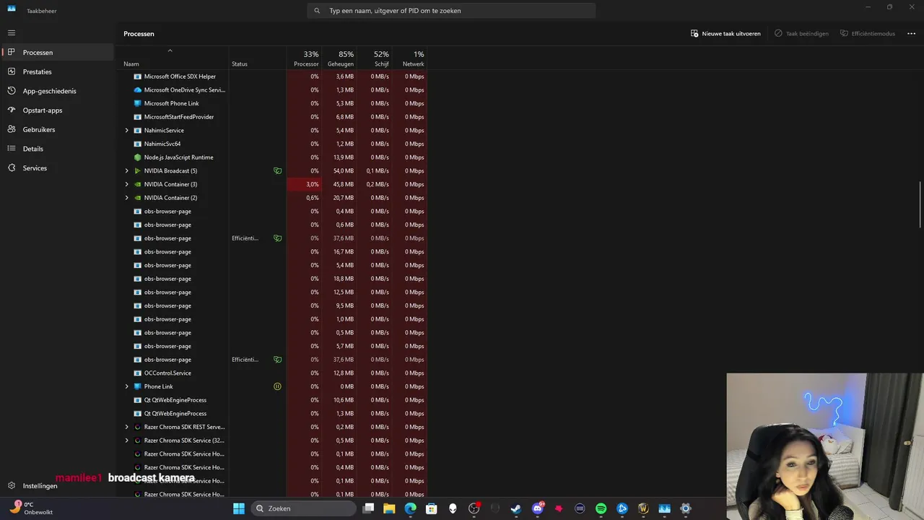Open the Gebruikers page
Image resolution: width=924 pixels, height=520 pixels.
pos(58,129)
